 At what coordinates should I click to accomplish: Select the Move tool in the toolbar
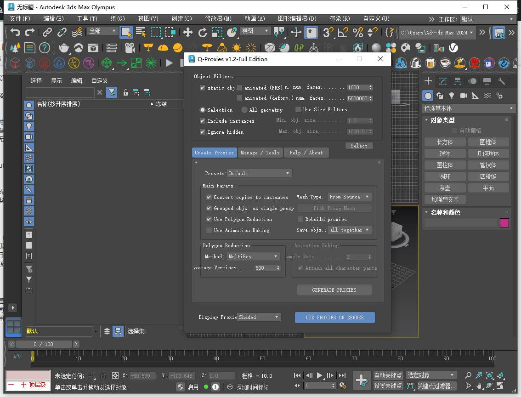187,32
